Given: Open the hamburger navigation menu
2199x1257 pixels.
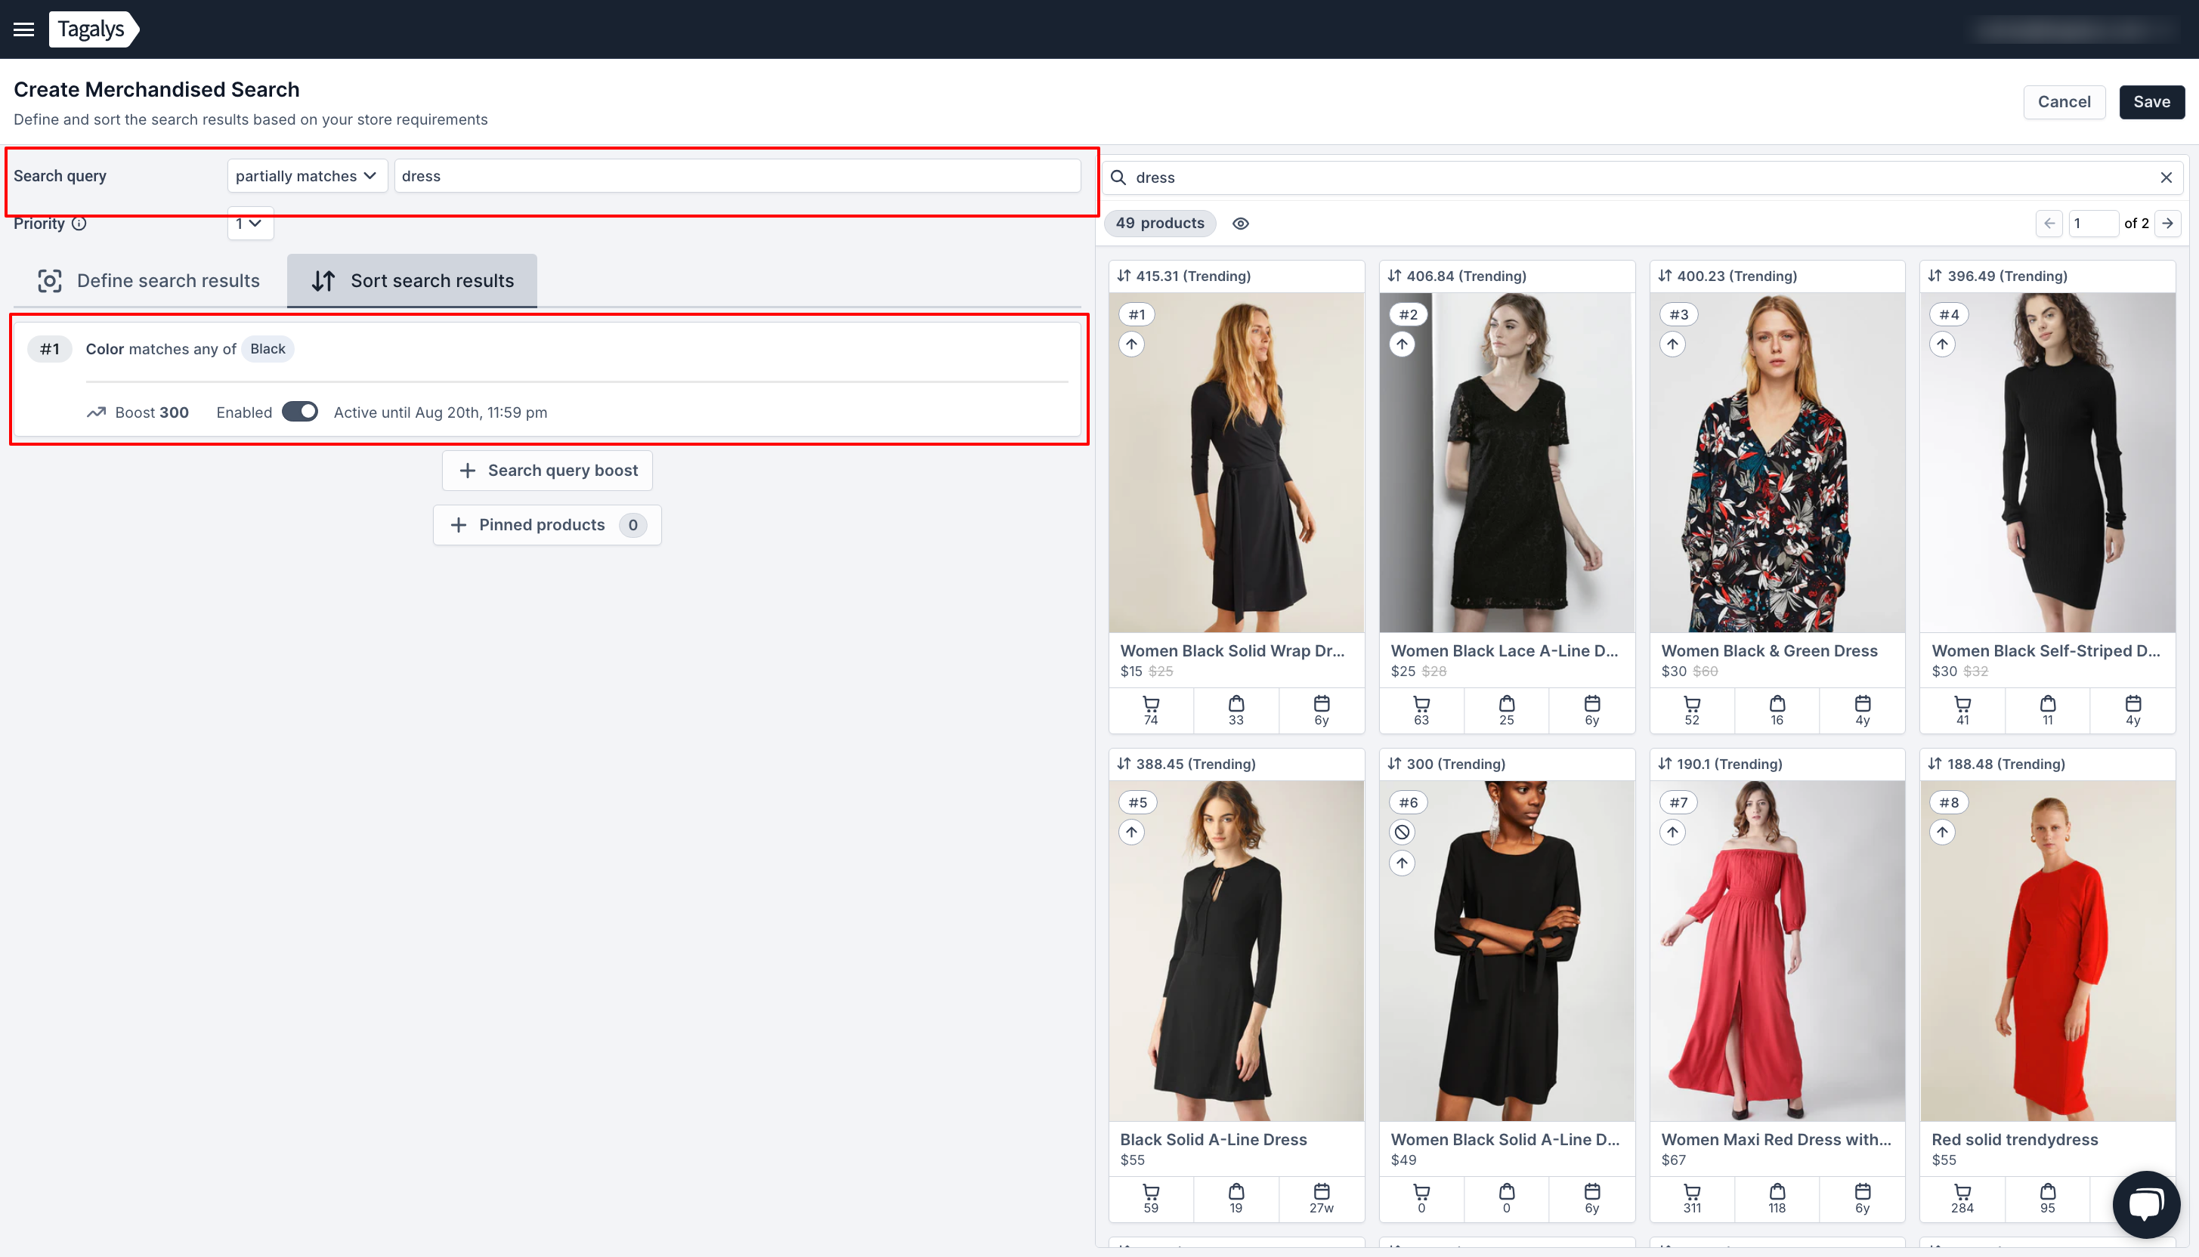Looking at the screenshot, I should coord(23,29).
